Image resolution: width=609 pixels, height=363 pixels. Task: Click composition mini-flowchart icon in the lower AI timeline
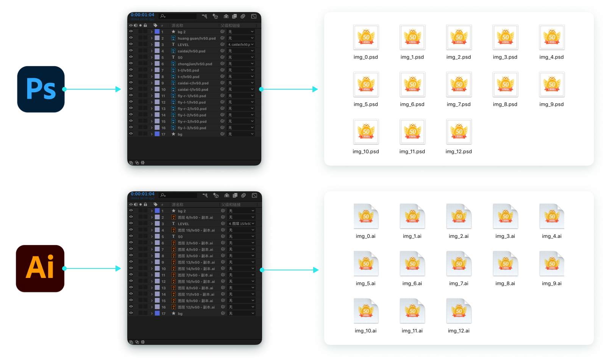point(205,195)
